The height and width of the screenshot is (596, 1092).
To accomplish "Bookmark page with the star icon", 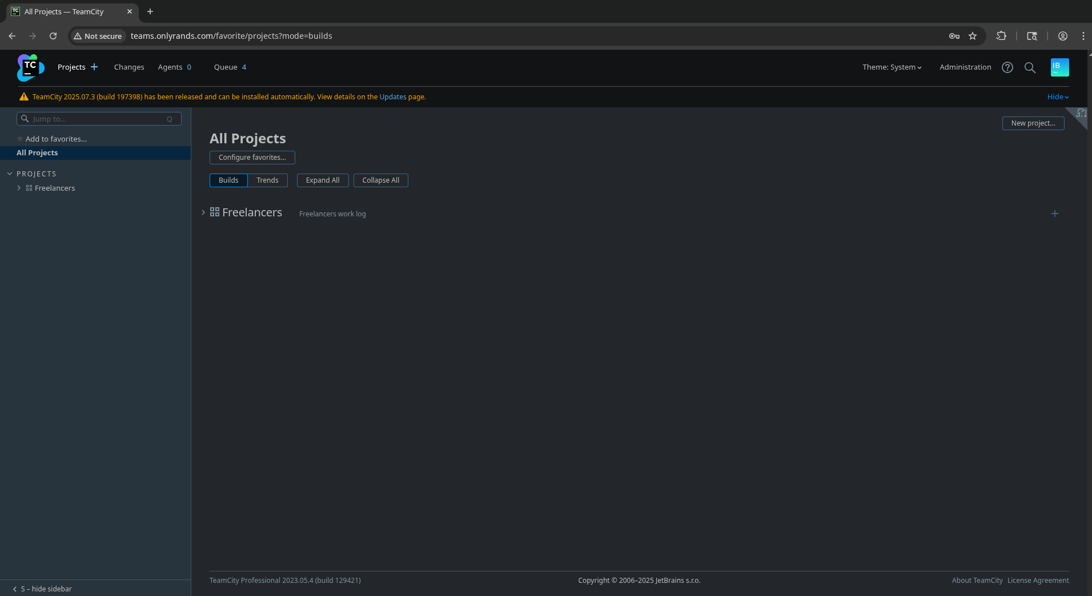I will tap(973, 36).
